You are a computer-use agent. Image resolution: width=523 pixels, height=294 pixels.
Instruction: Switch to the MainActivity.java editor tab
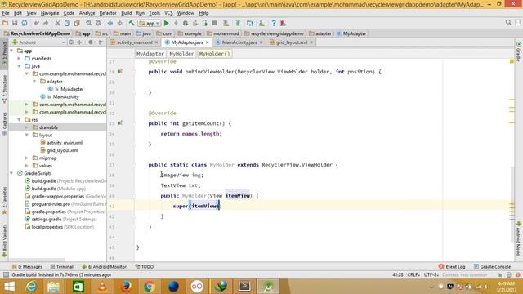[x=239, y=42]
